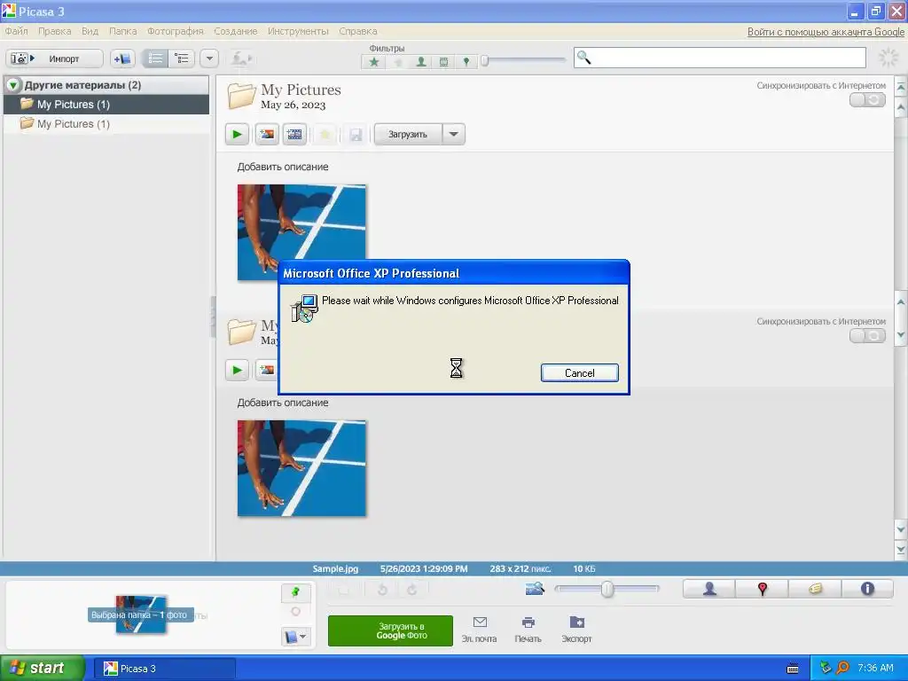Play slideshow for second My Pictures folder
This screenshot has height=681, width=908.
pyautogui.click(x=237, y=370)
